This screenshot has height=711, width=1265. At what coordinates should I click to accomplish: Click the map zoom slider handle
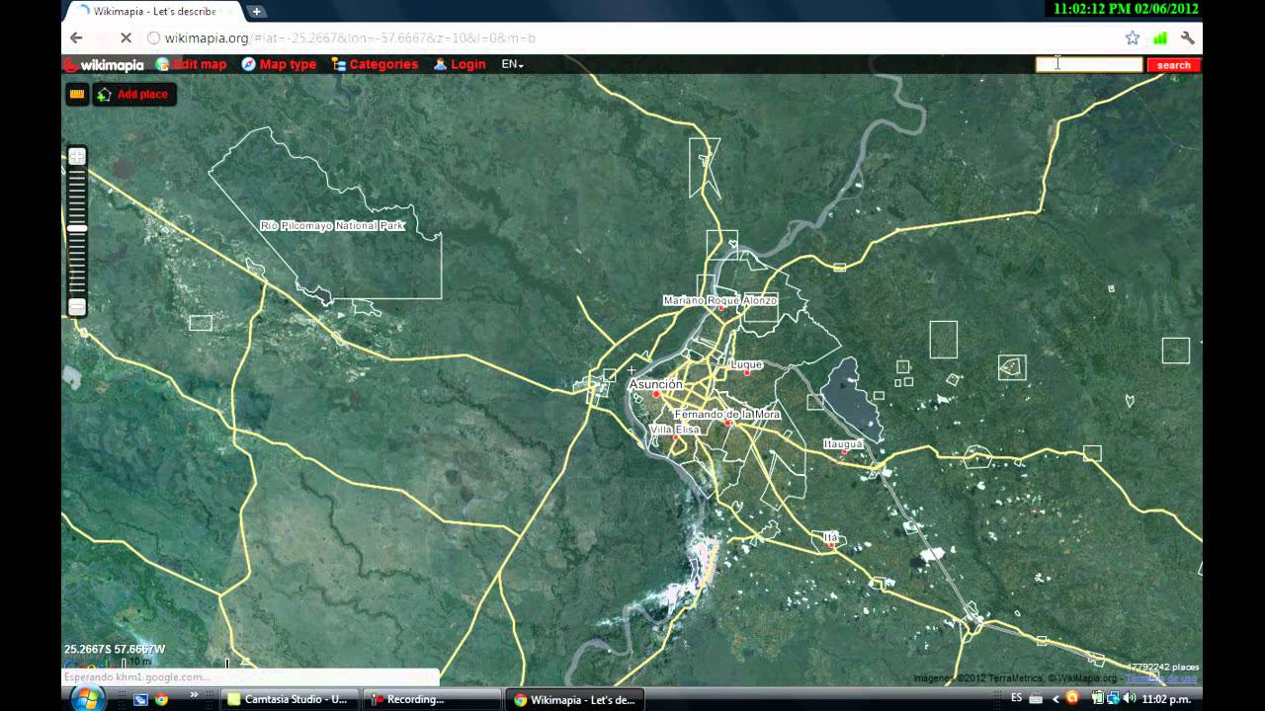click(77, 228)
